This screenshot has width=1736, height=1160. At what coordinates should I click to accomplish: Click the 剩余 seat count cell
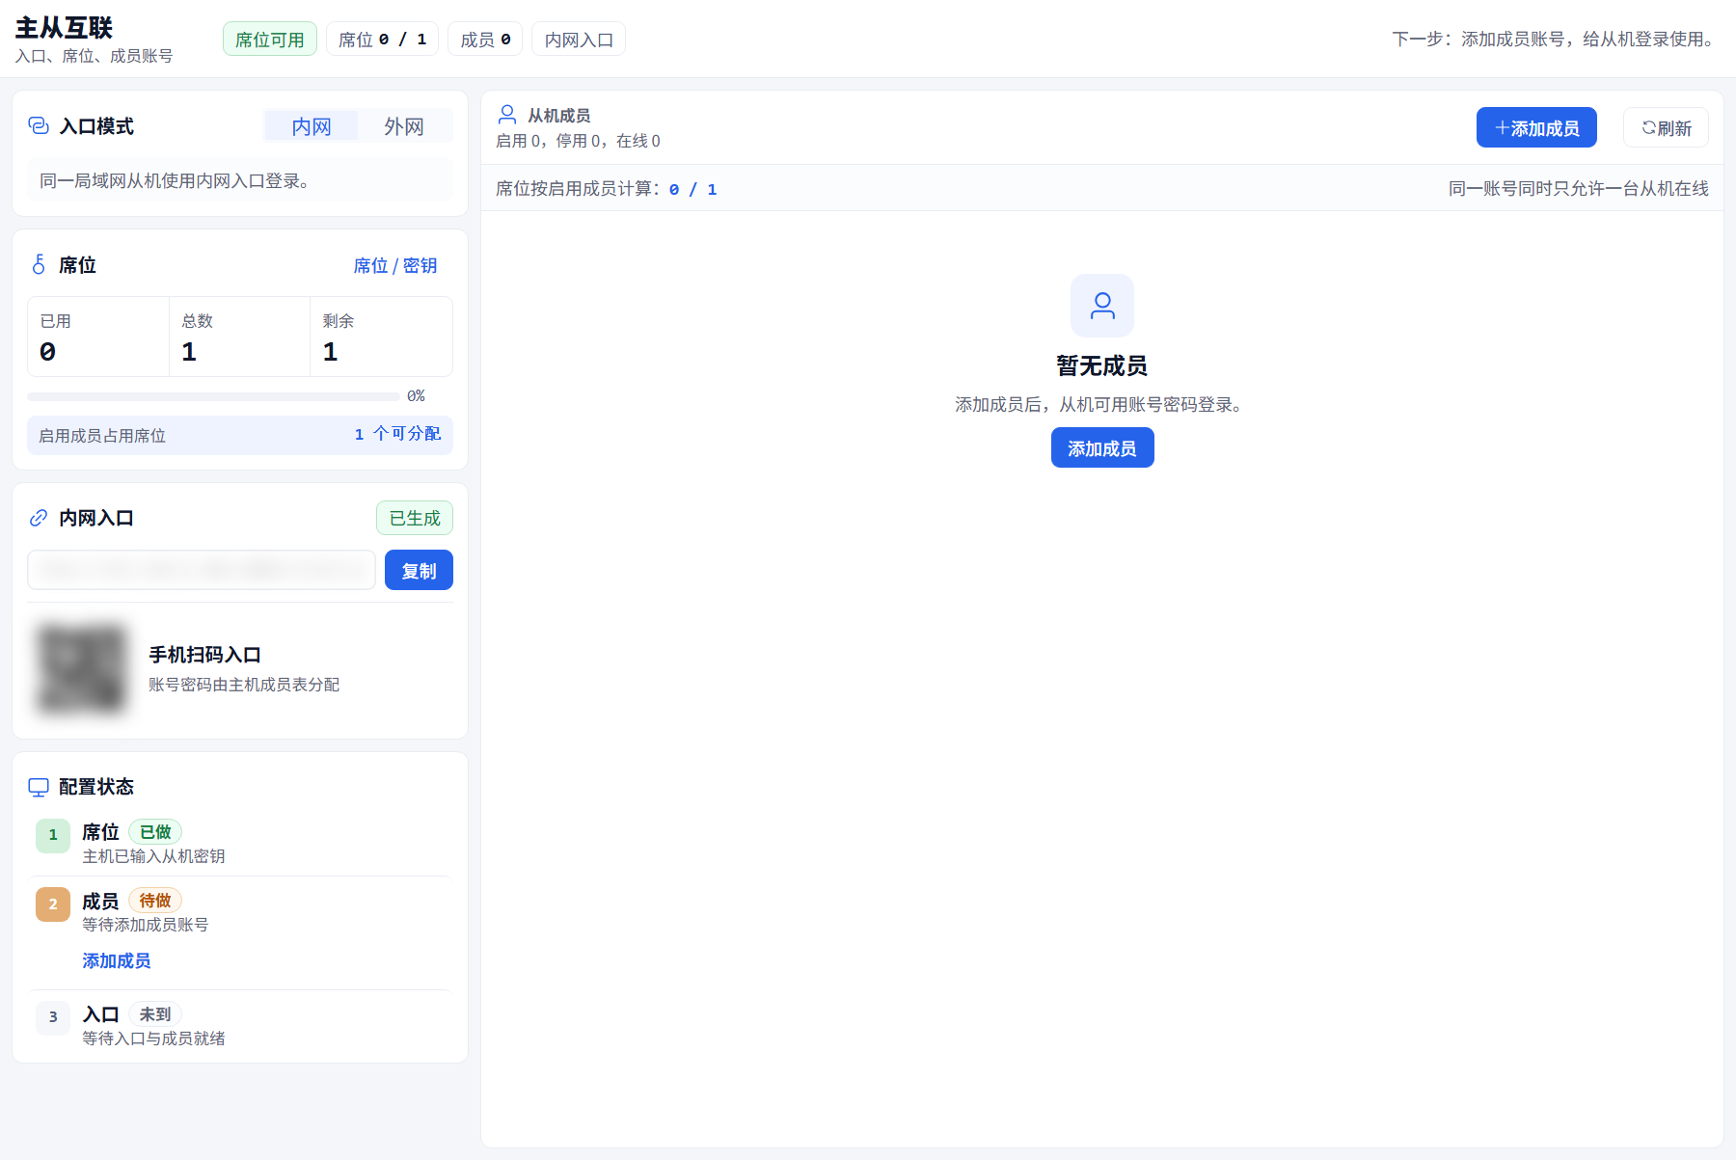pos(382,337)
